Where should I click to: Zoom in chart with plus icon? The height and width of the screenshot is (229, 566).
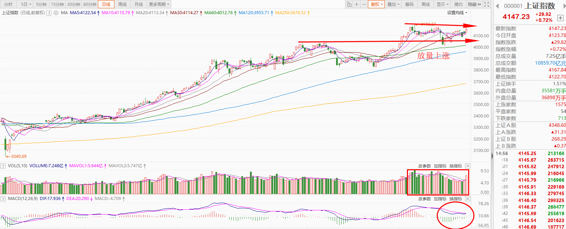(356, 4)
